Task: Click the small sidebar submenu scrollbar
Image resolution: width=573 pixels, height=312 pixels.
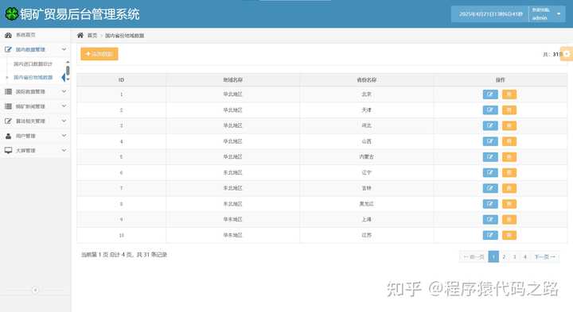Action: coord(68,71)
